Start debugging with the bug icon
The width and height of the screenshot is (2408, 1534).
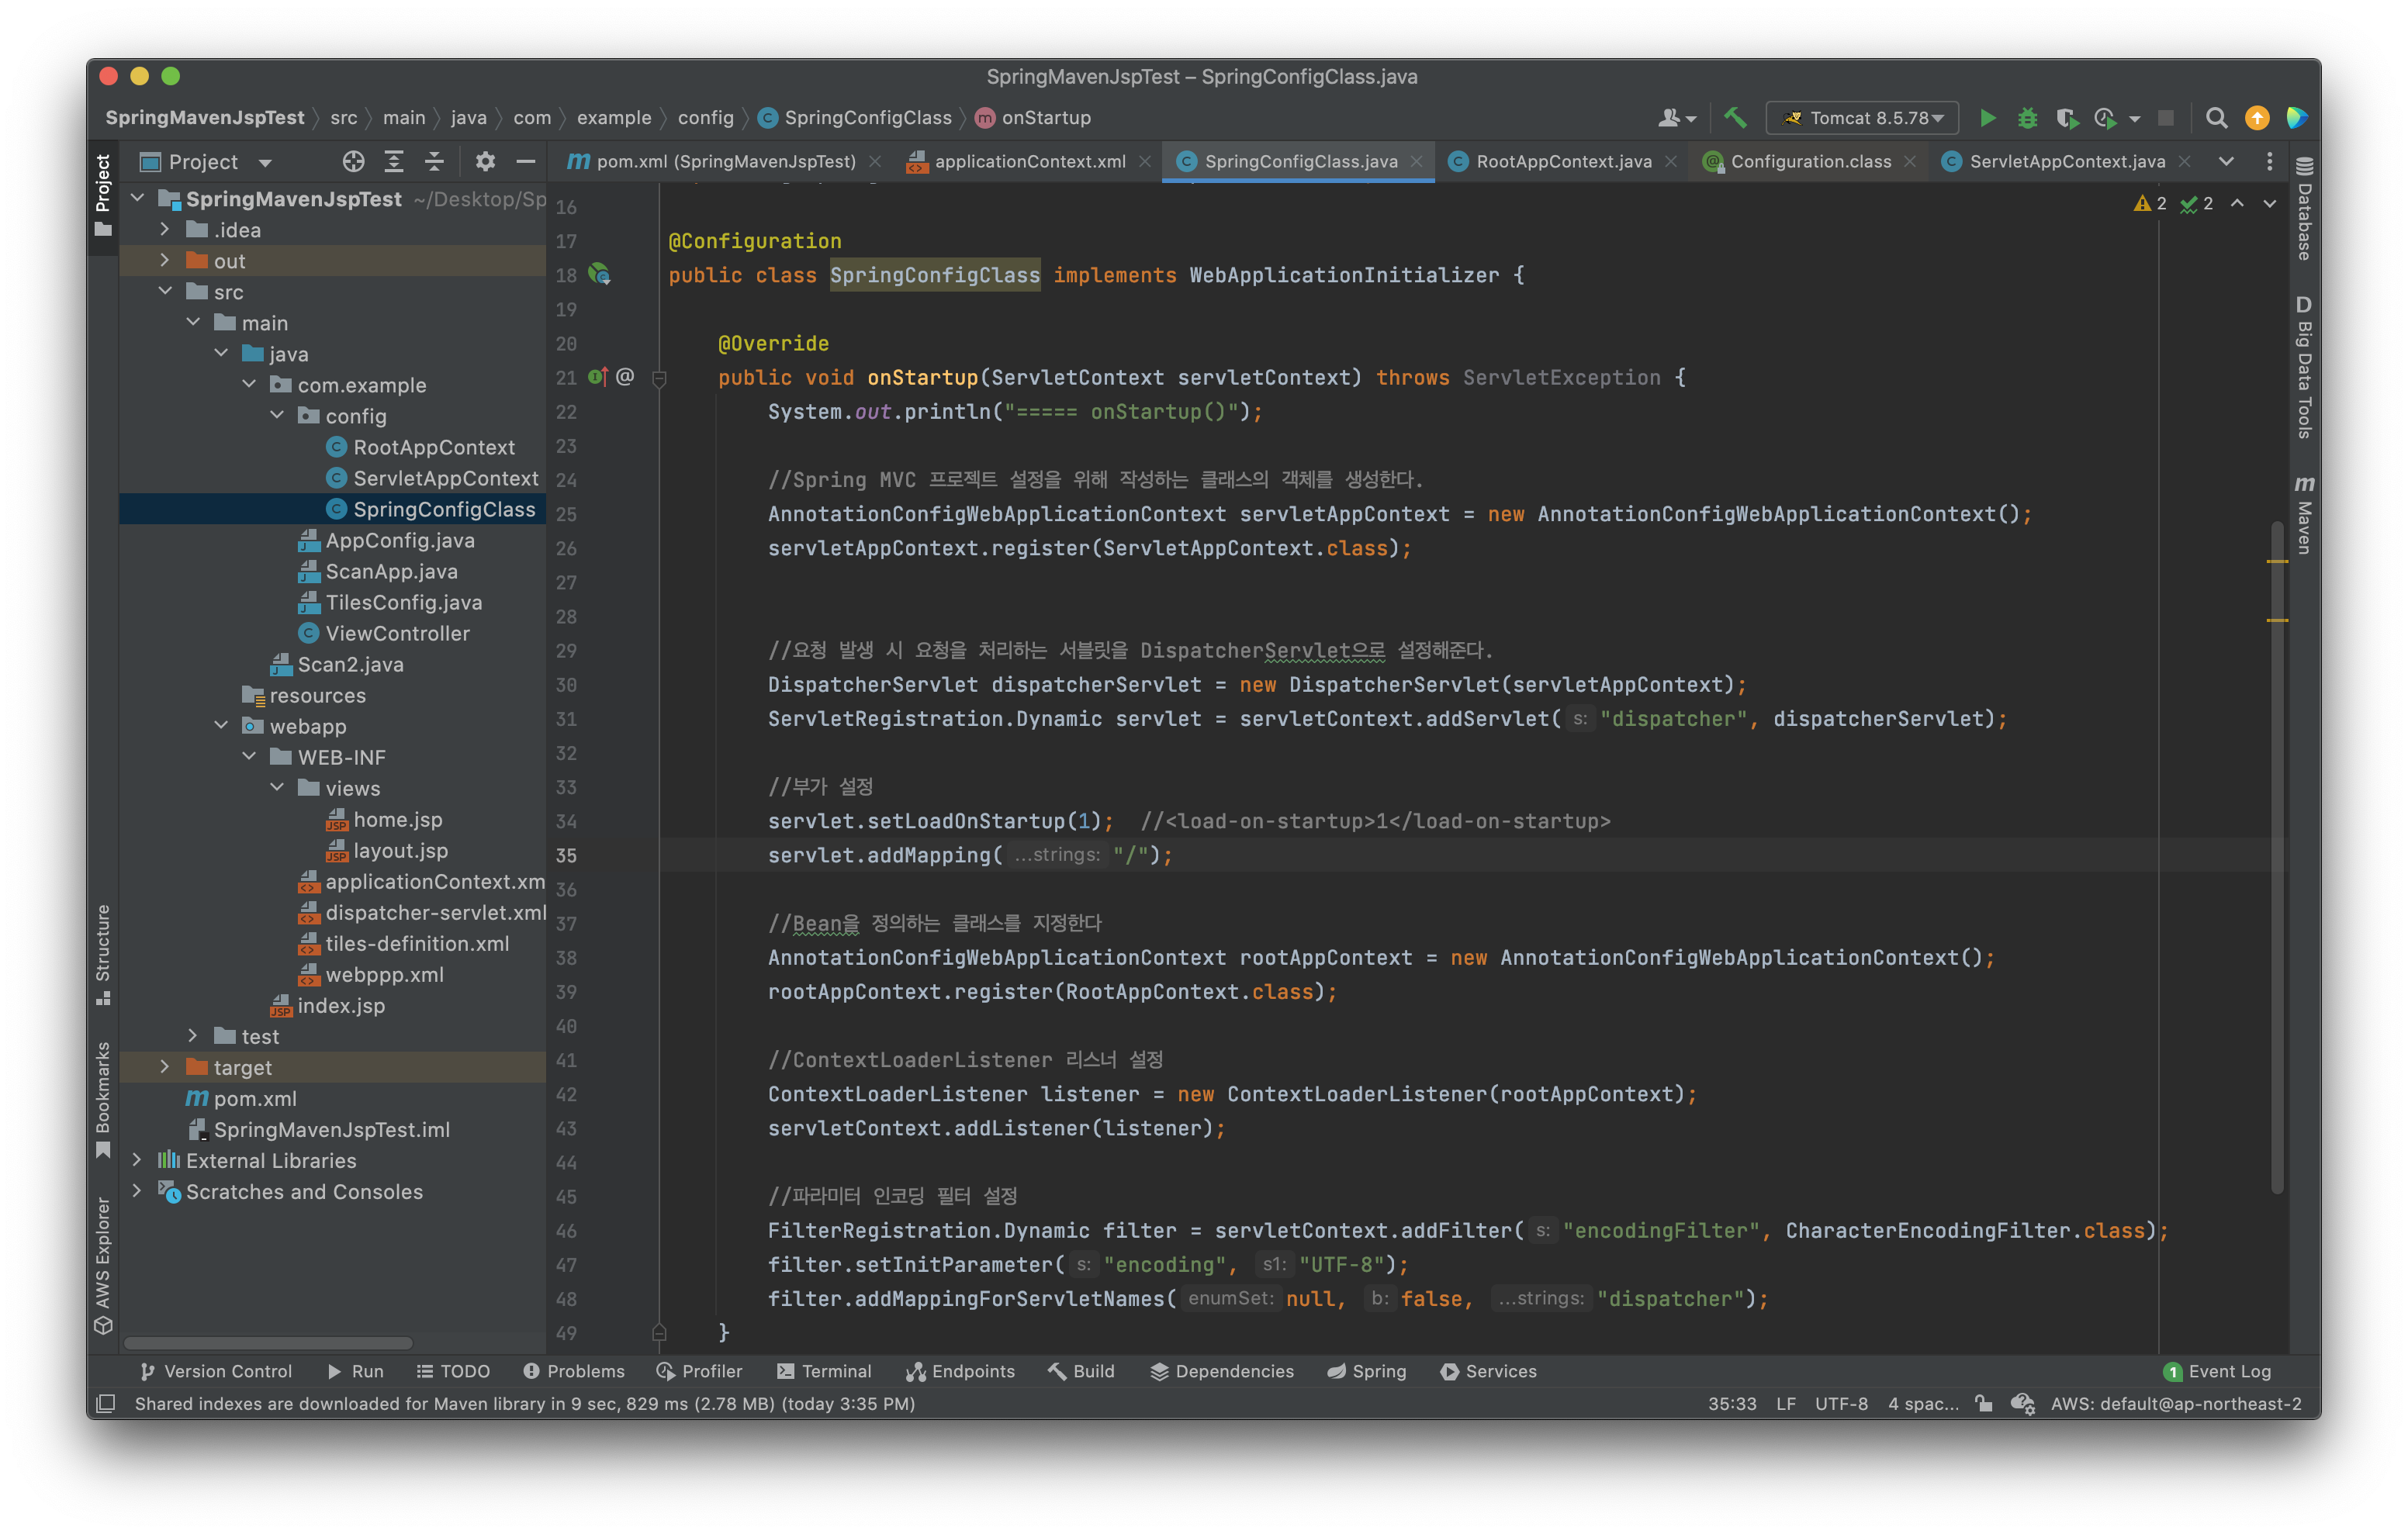pos(2027,118)
